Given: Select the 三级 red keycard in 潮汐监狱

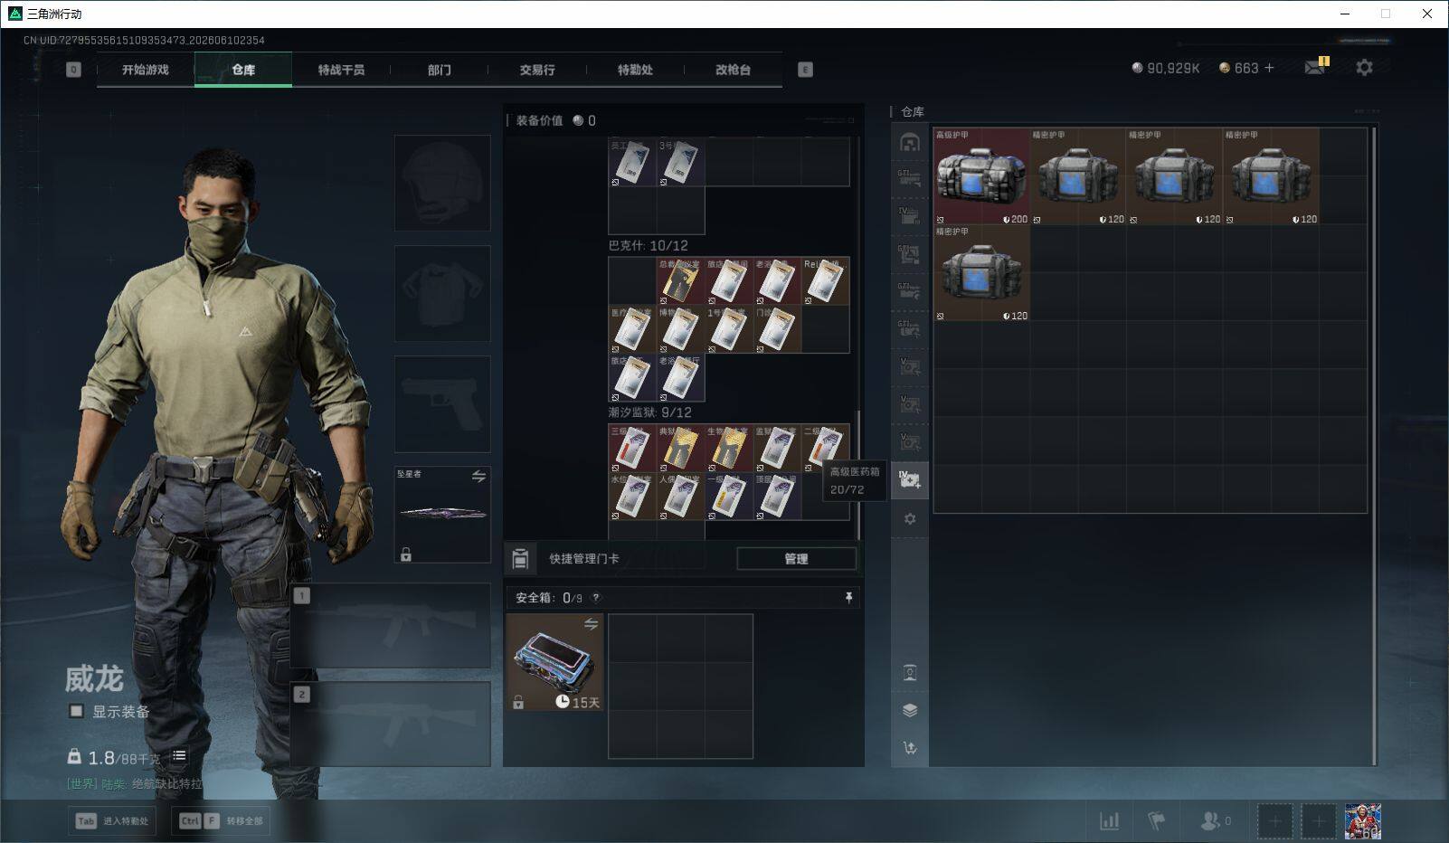Looking at the screenshot, I should tap(632, 448).
